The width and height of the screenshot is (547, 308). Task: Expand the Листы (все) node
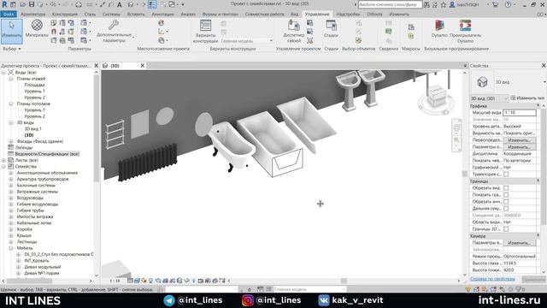pyautogui.click(x=3, y=160)
